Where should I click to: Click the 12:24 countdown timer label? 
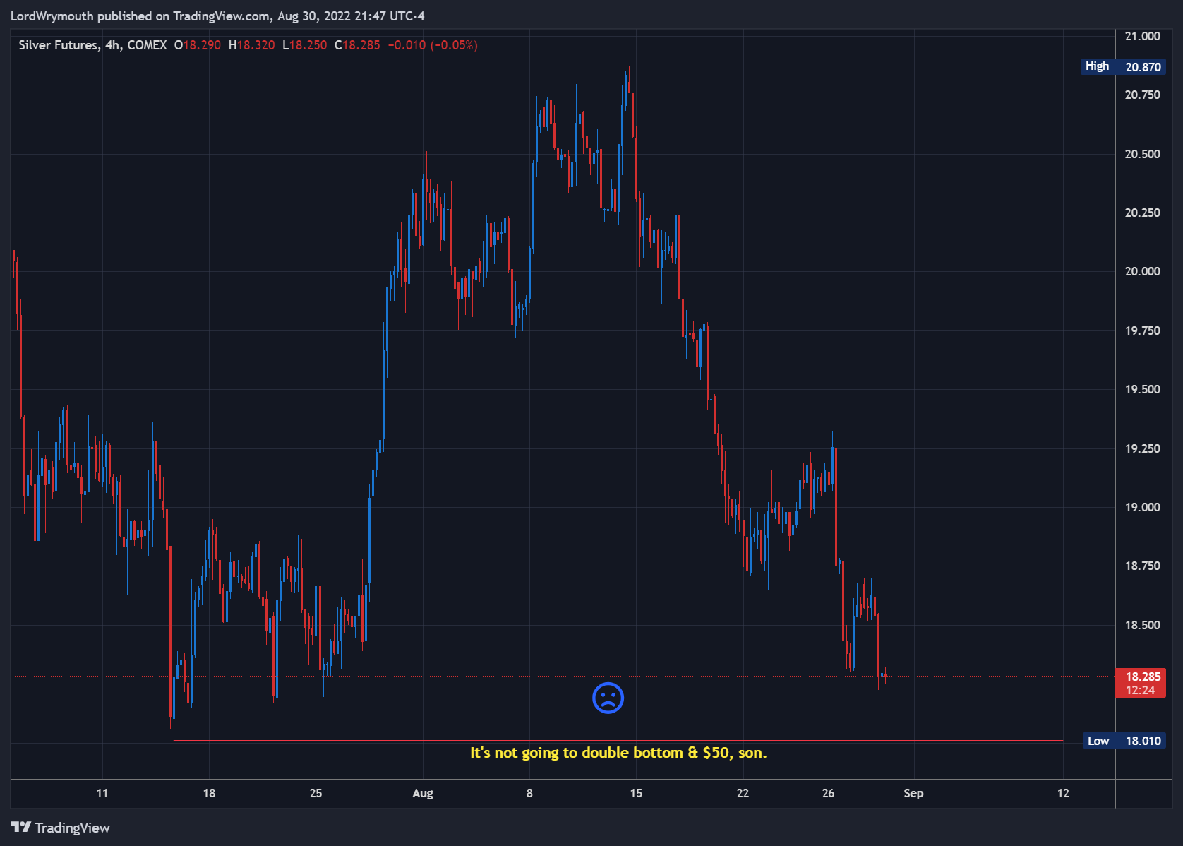pyautogui.click(x=1141, y=691)
